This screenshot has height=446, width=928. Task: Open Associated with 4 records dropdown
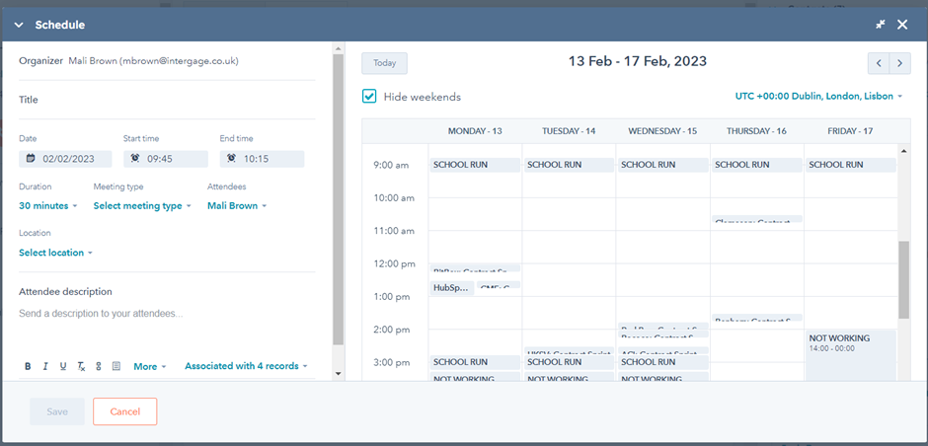246,366
